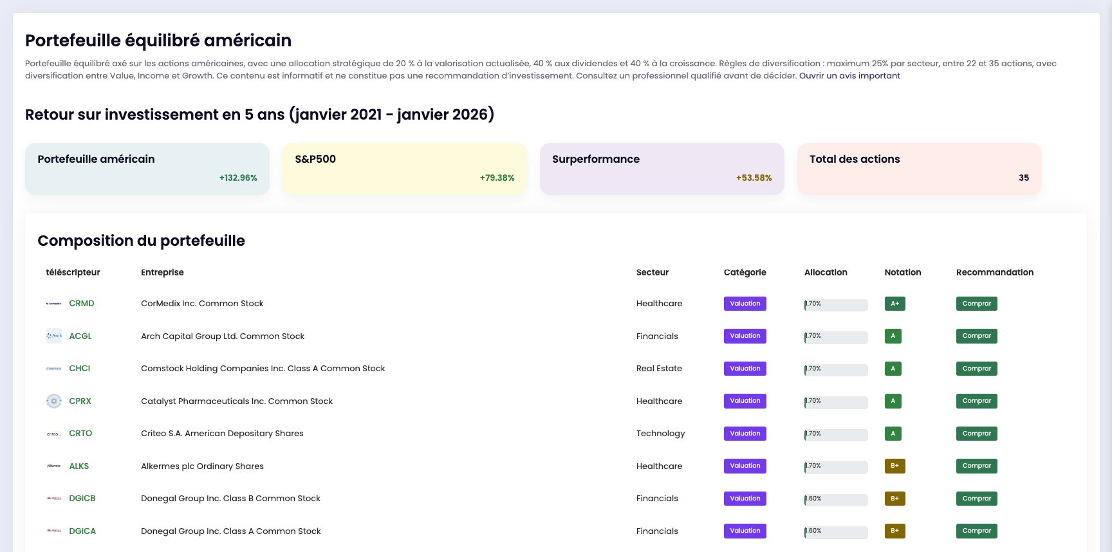Click the Notation column header

pos(903,273)
